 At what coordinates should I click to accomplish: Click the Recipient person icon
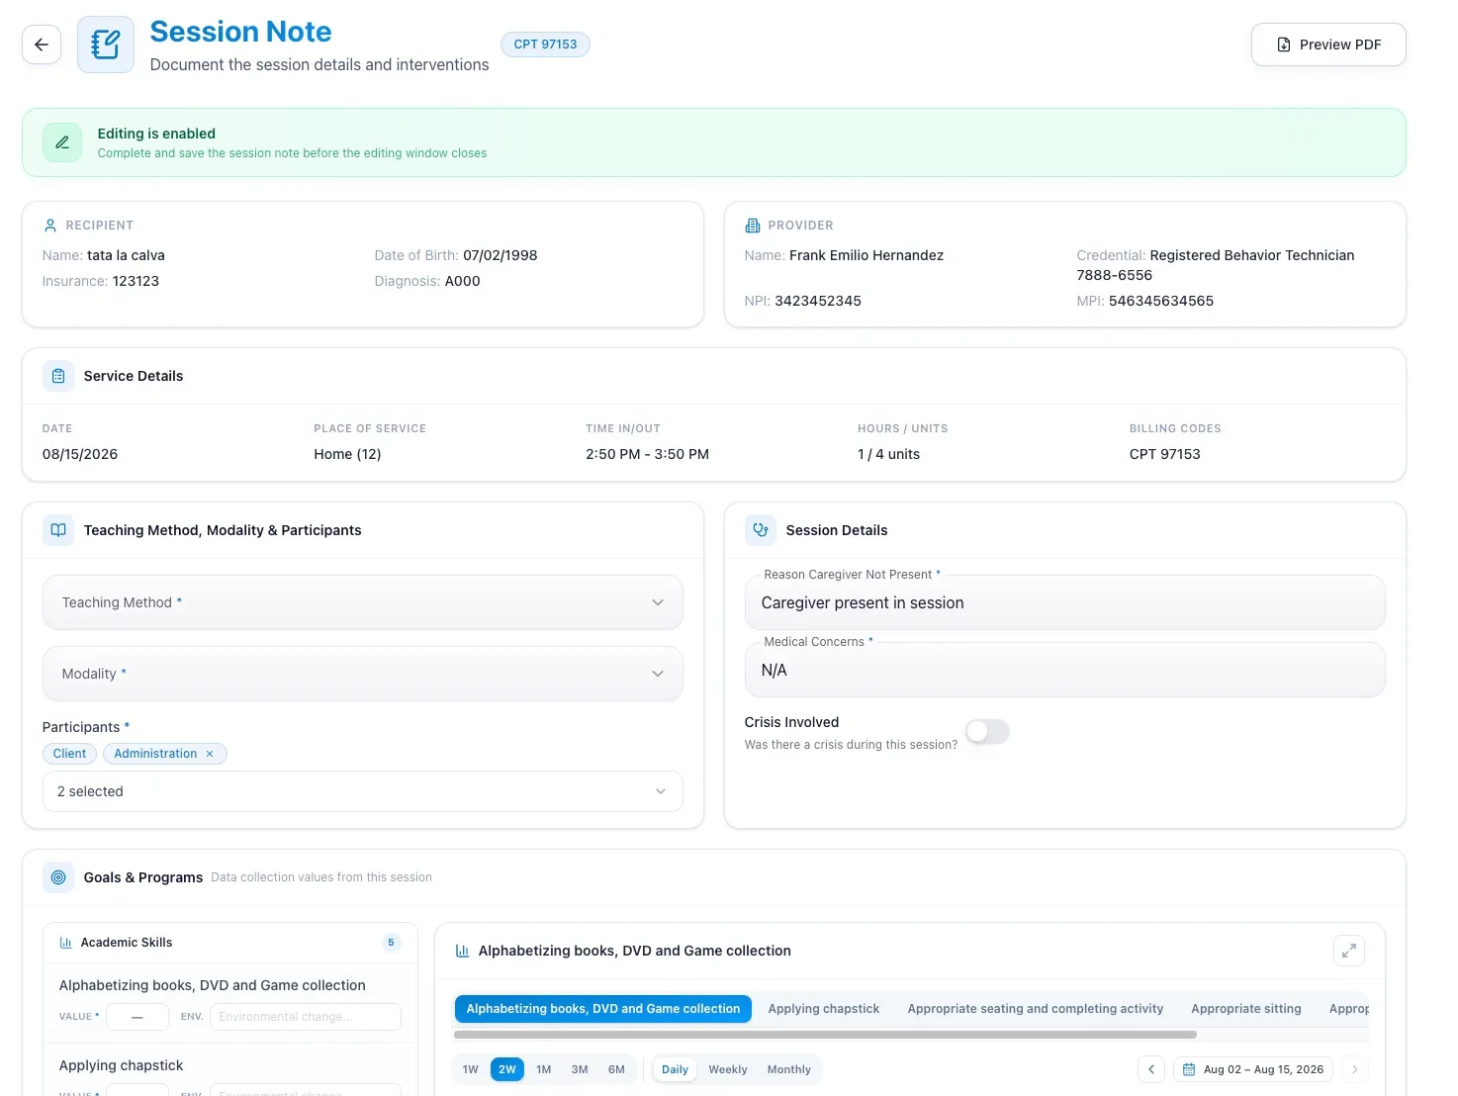pos(50,226)
